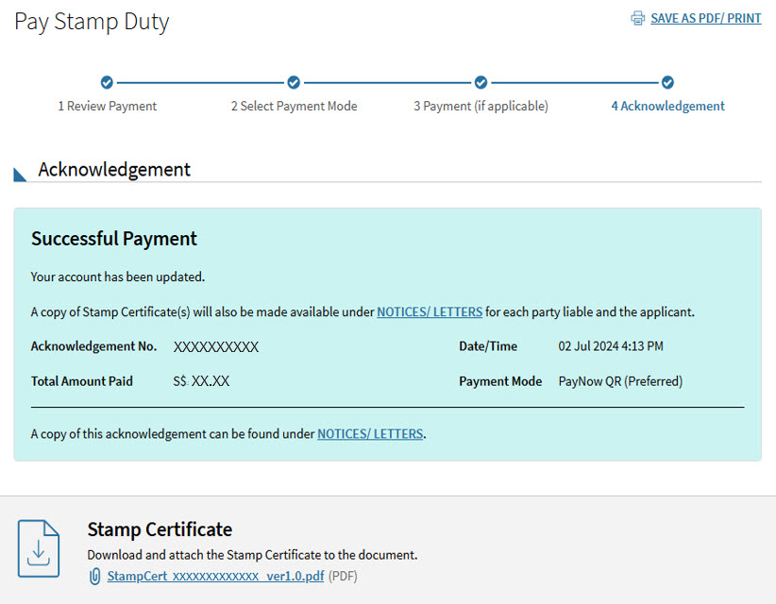Open NOTICES/ LETTERS link in acknowledgement footer sentence
Viewport: 776px width, 604px height.
click(x=370, y=433)
